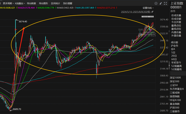The height and width of the screenshot is (114, 186).
Task: Pin the date range with pushpin icon
Action: point(152,12)
